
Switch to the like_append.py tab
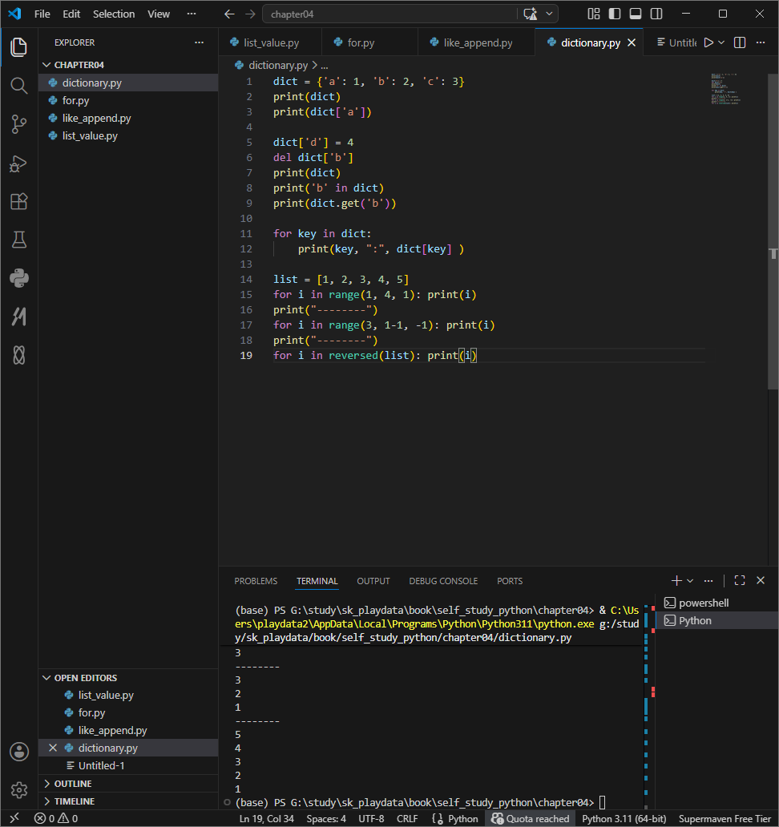coord(478,42)
